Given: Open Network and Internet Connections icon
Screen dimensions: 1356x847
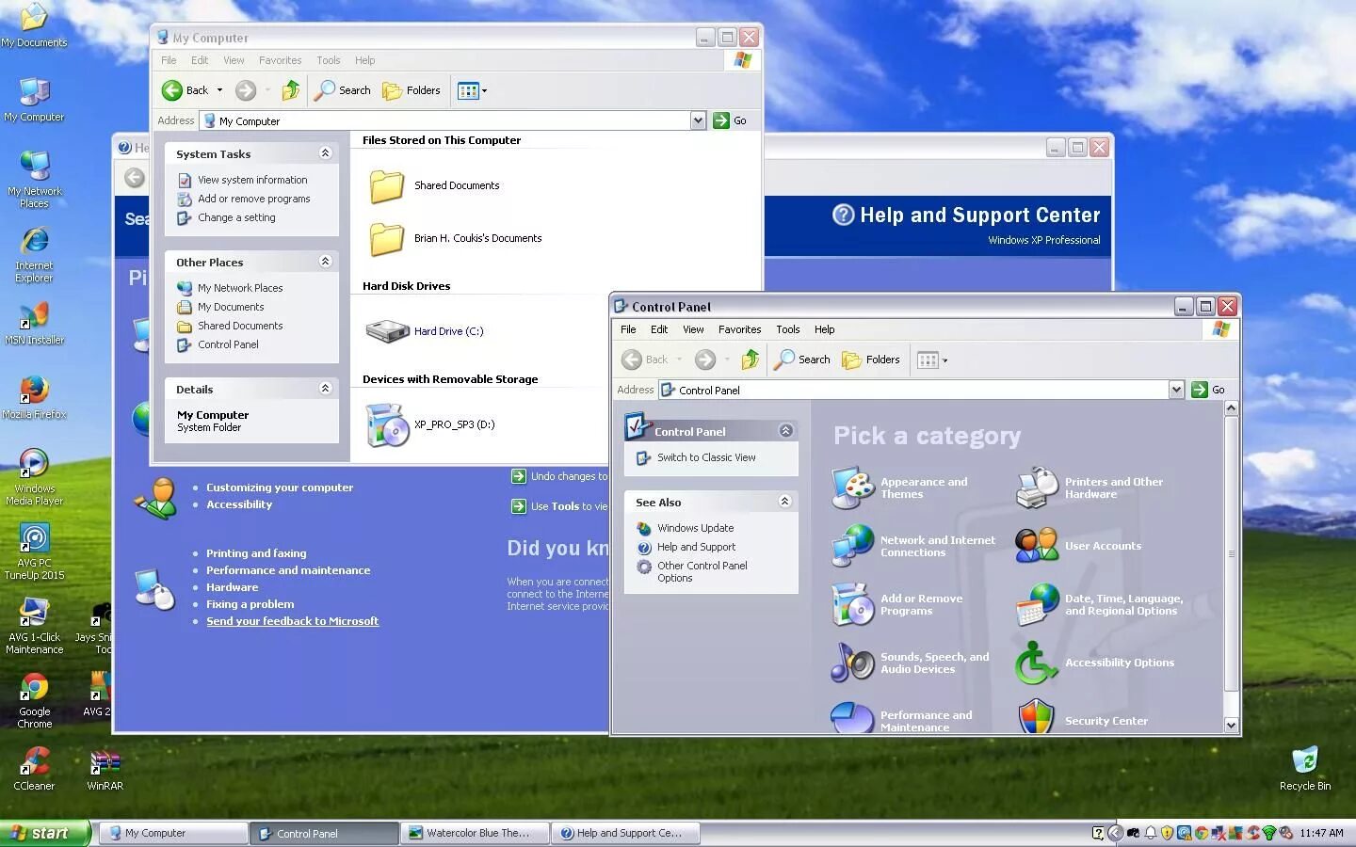Looking at the screenshot, I should tap(853, 546).
